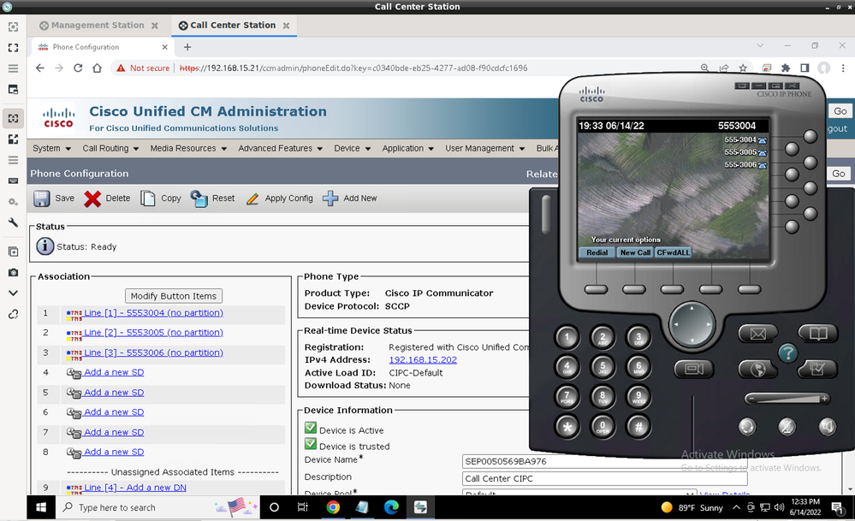The width and height of the screenshot is (855, 521).
Task: Tap the mute microphone button on IP phone
Action: pos(787,426)
